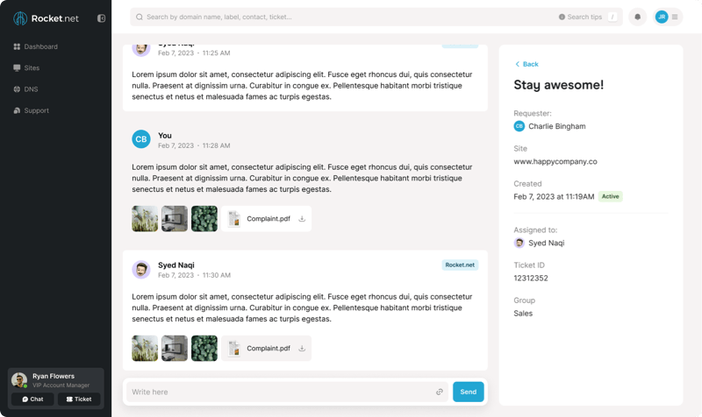Focus the top search field
The height and width of the screenshot is (417, 702).
pos(376,17)
